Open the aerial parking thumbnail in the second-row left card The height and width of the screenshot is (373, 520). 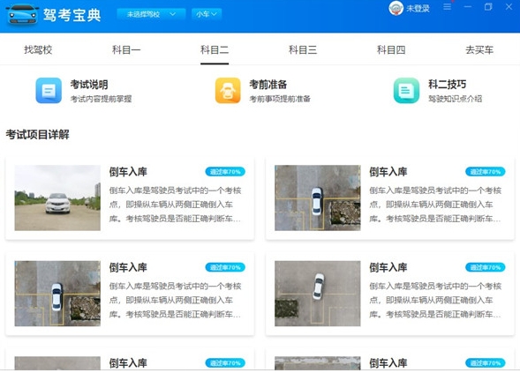pos(57,294)
